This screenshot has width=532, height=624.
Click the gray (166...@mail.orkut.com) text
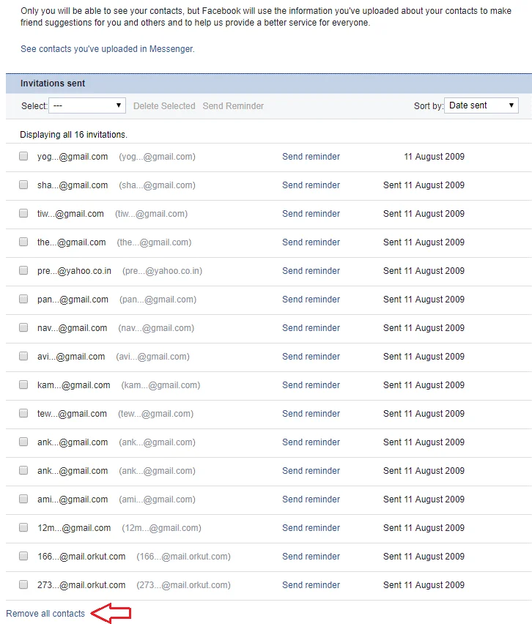pos(184,557)
